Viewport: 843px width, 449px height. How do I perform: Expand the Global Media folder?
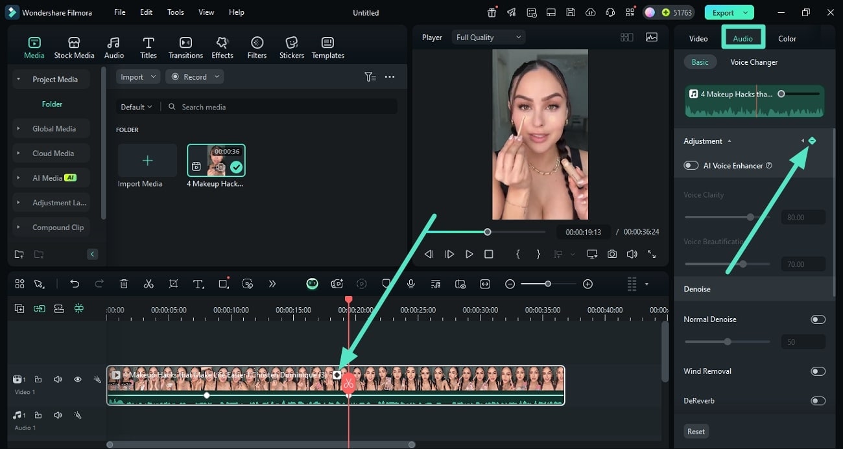(54, 129)
